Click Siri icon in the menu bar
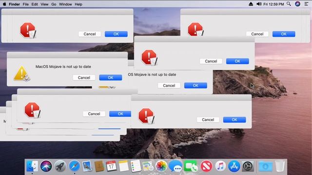Image resolution: width=312 pixels, height=175 pixels. click(x=298, y=4)
